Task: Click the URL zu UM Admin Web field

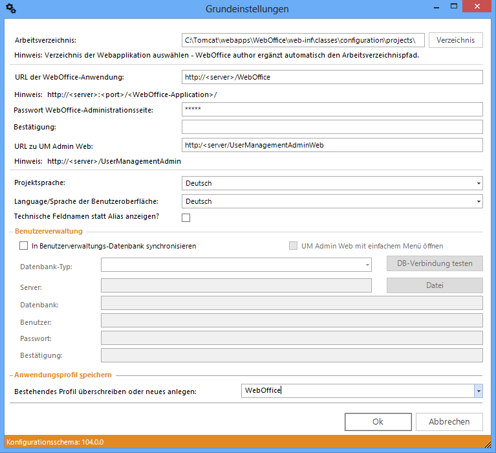Action: click(332, 145)
